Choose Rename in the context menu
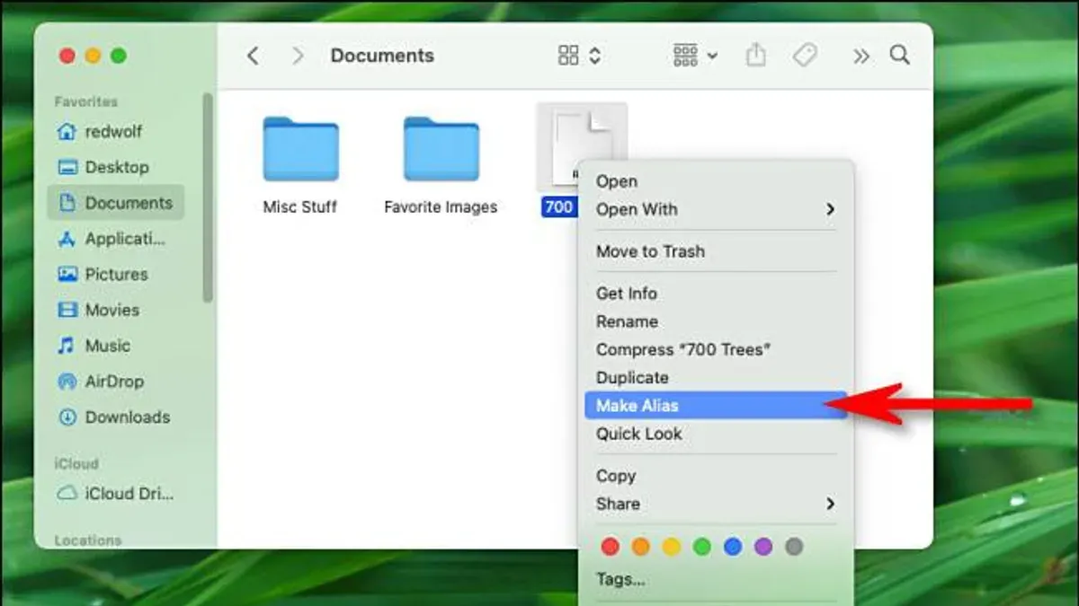1079x606 pixels. 716,321
